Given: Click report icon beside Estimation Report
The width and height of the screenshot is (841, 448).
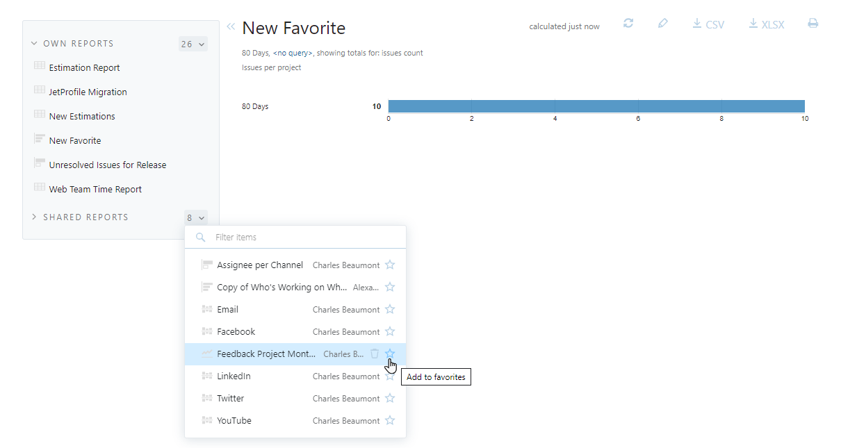Looking at the screenshot, I should [40, 66].
